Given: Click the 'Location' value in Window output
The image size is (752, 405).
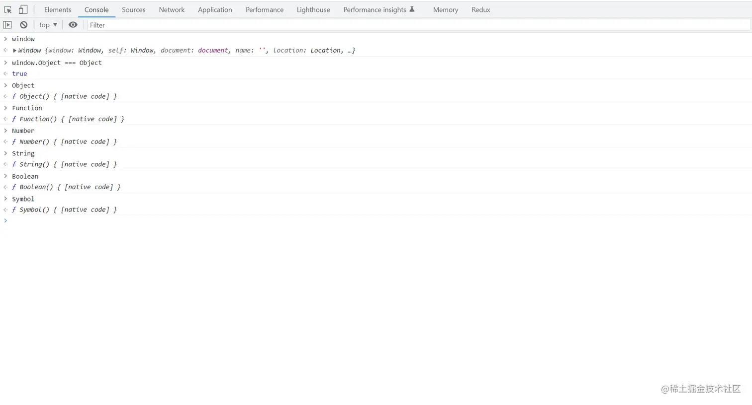Looking at the screenshot, I should (x=326, y=51).
